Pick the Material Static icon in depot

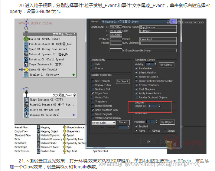[x=38, y=143]
